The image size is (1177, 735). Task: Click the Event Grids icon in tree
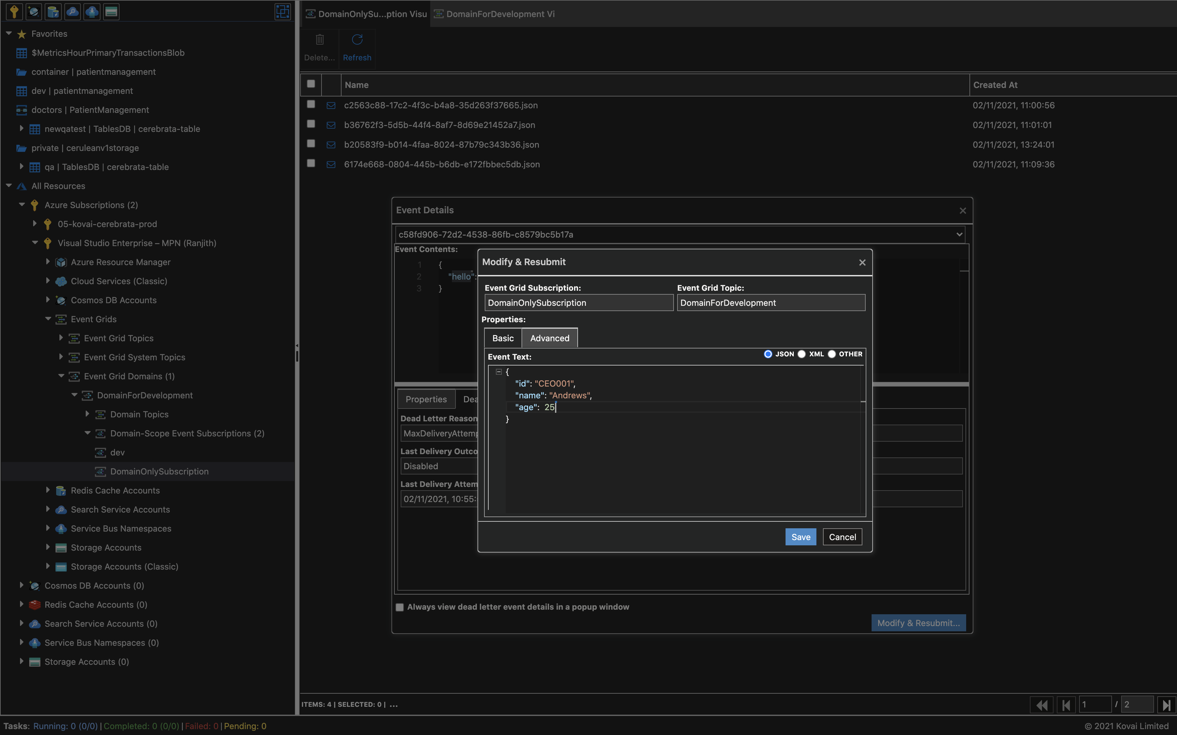(61, 319)
